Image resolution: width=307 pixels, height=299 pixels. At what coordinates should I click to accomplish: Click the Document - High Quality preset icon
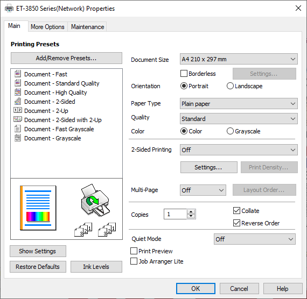pyautogui.click(x=18, y=92)
